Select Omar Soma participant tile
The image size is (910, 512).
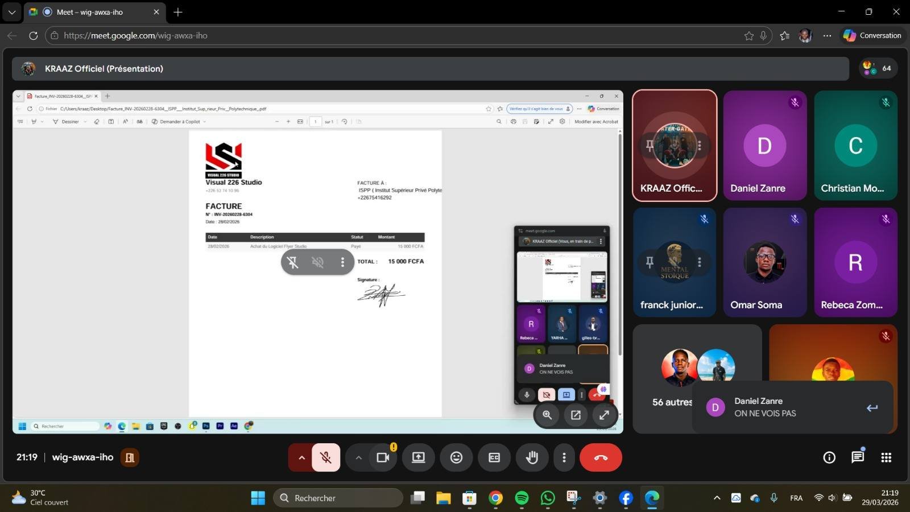pos(765,262)
